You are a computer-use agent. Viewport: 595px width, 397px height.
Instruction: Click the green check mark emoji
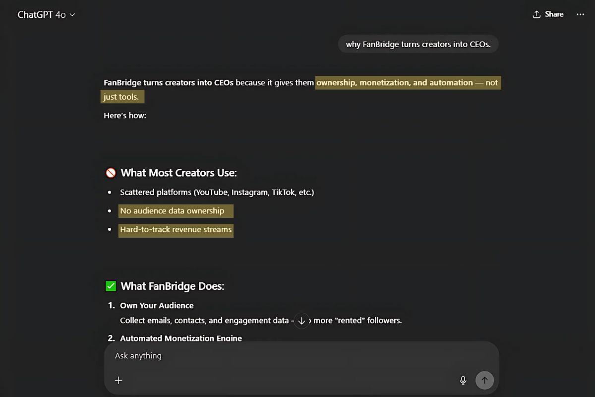click(x=111, y=286)
